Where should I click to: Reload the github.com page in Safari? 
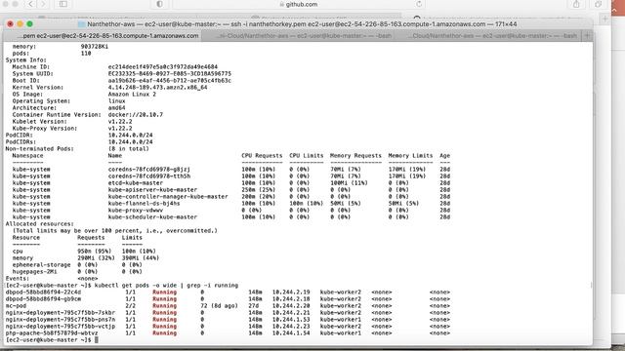pos(419,4)
